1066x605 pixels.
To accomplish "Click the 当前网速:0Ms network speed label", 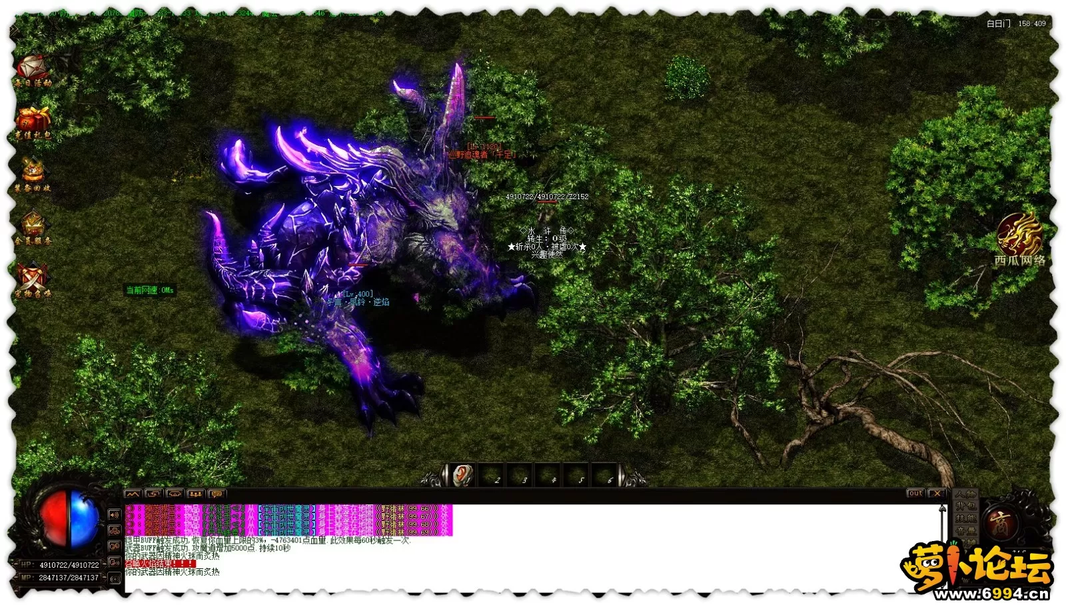I will pos(150,291).
